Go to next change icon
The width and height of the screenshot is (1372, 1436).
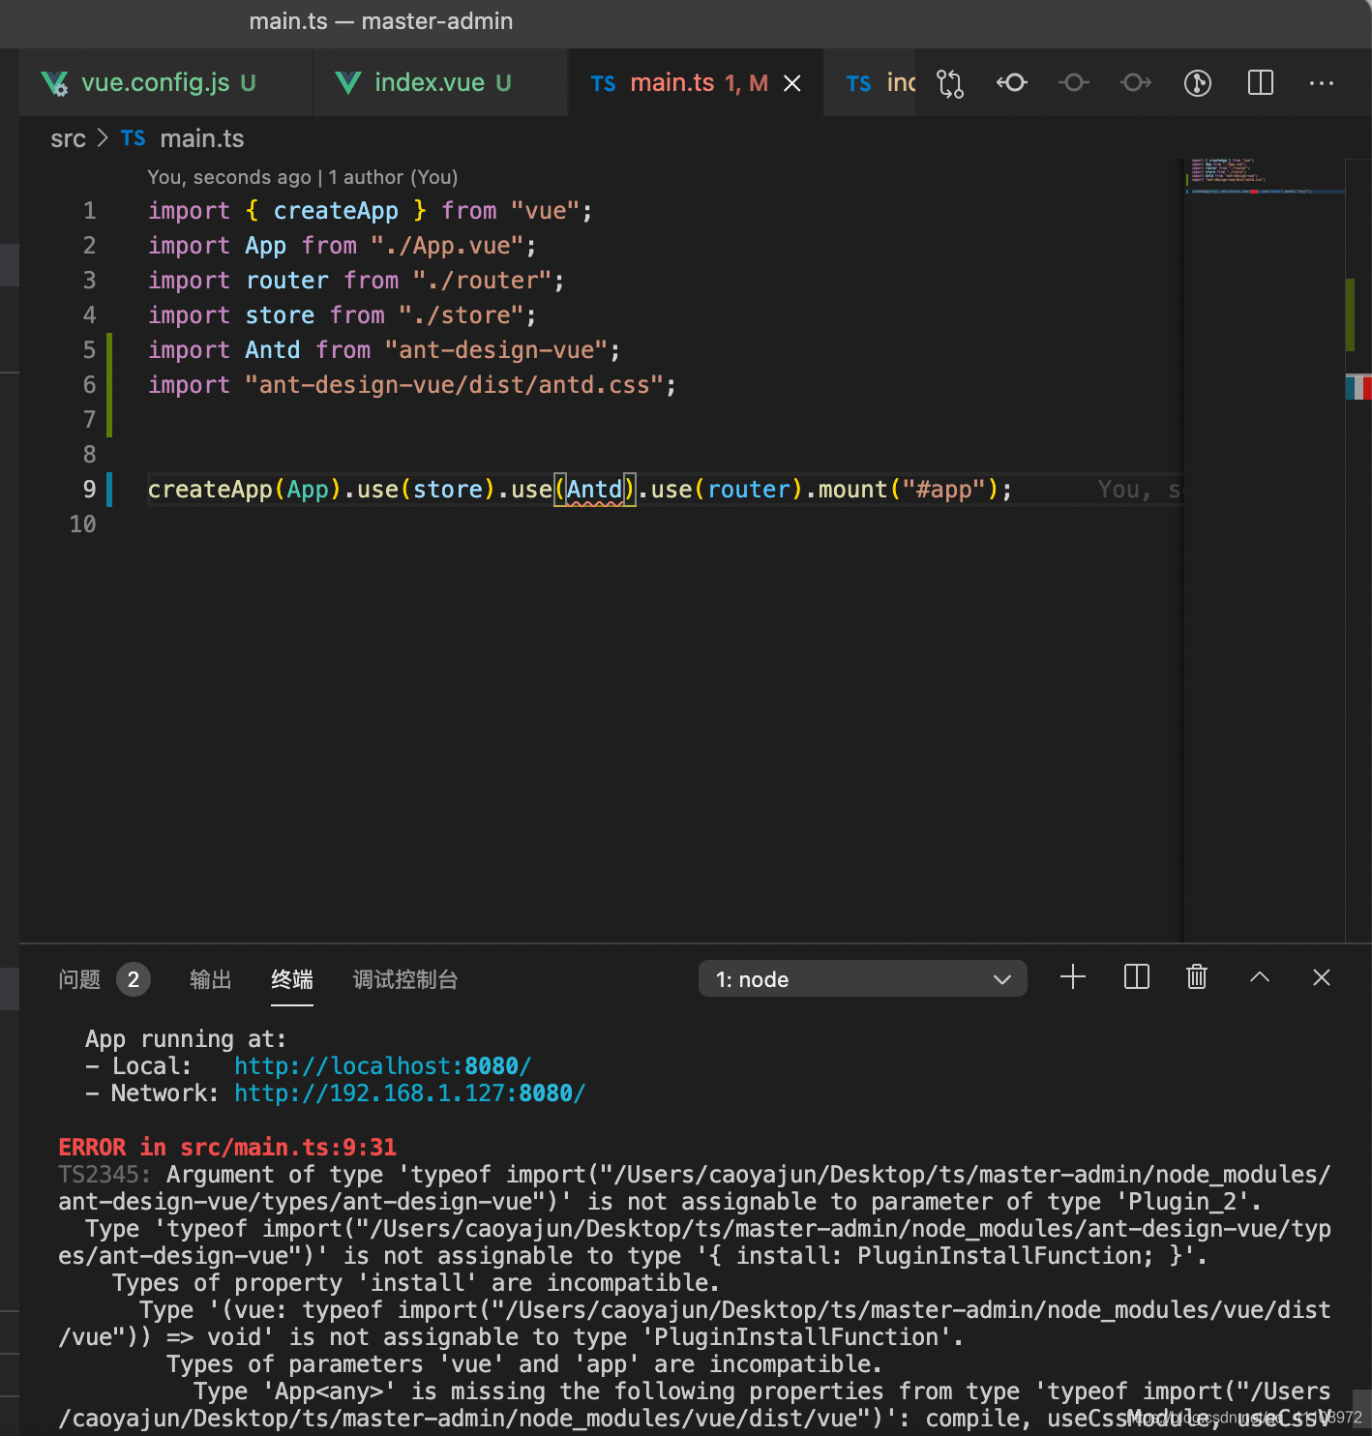(1136, 83)
